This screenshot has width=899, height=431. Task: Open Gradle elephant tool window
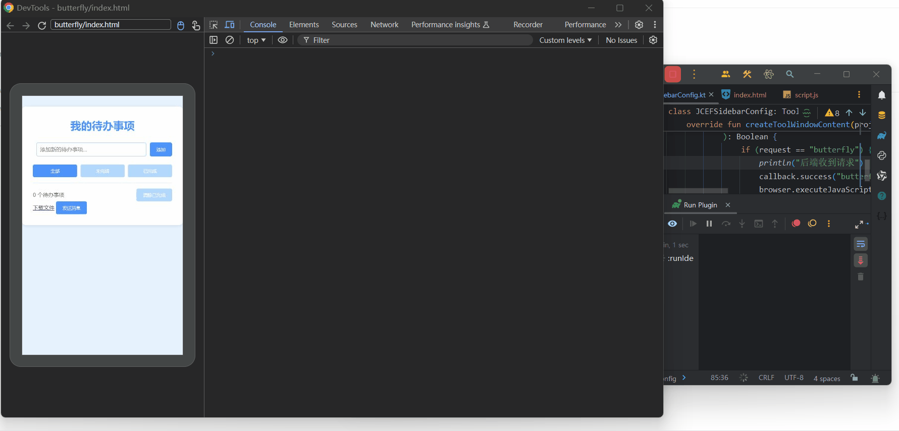[x=882, y=135]
